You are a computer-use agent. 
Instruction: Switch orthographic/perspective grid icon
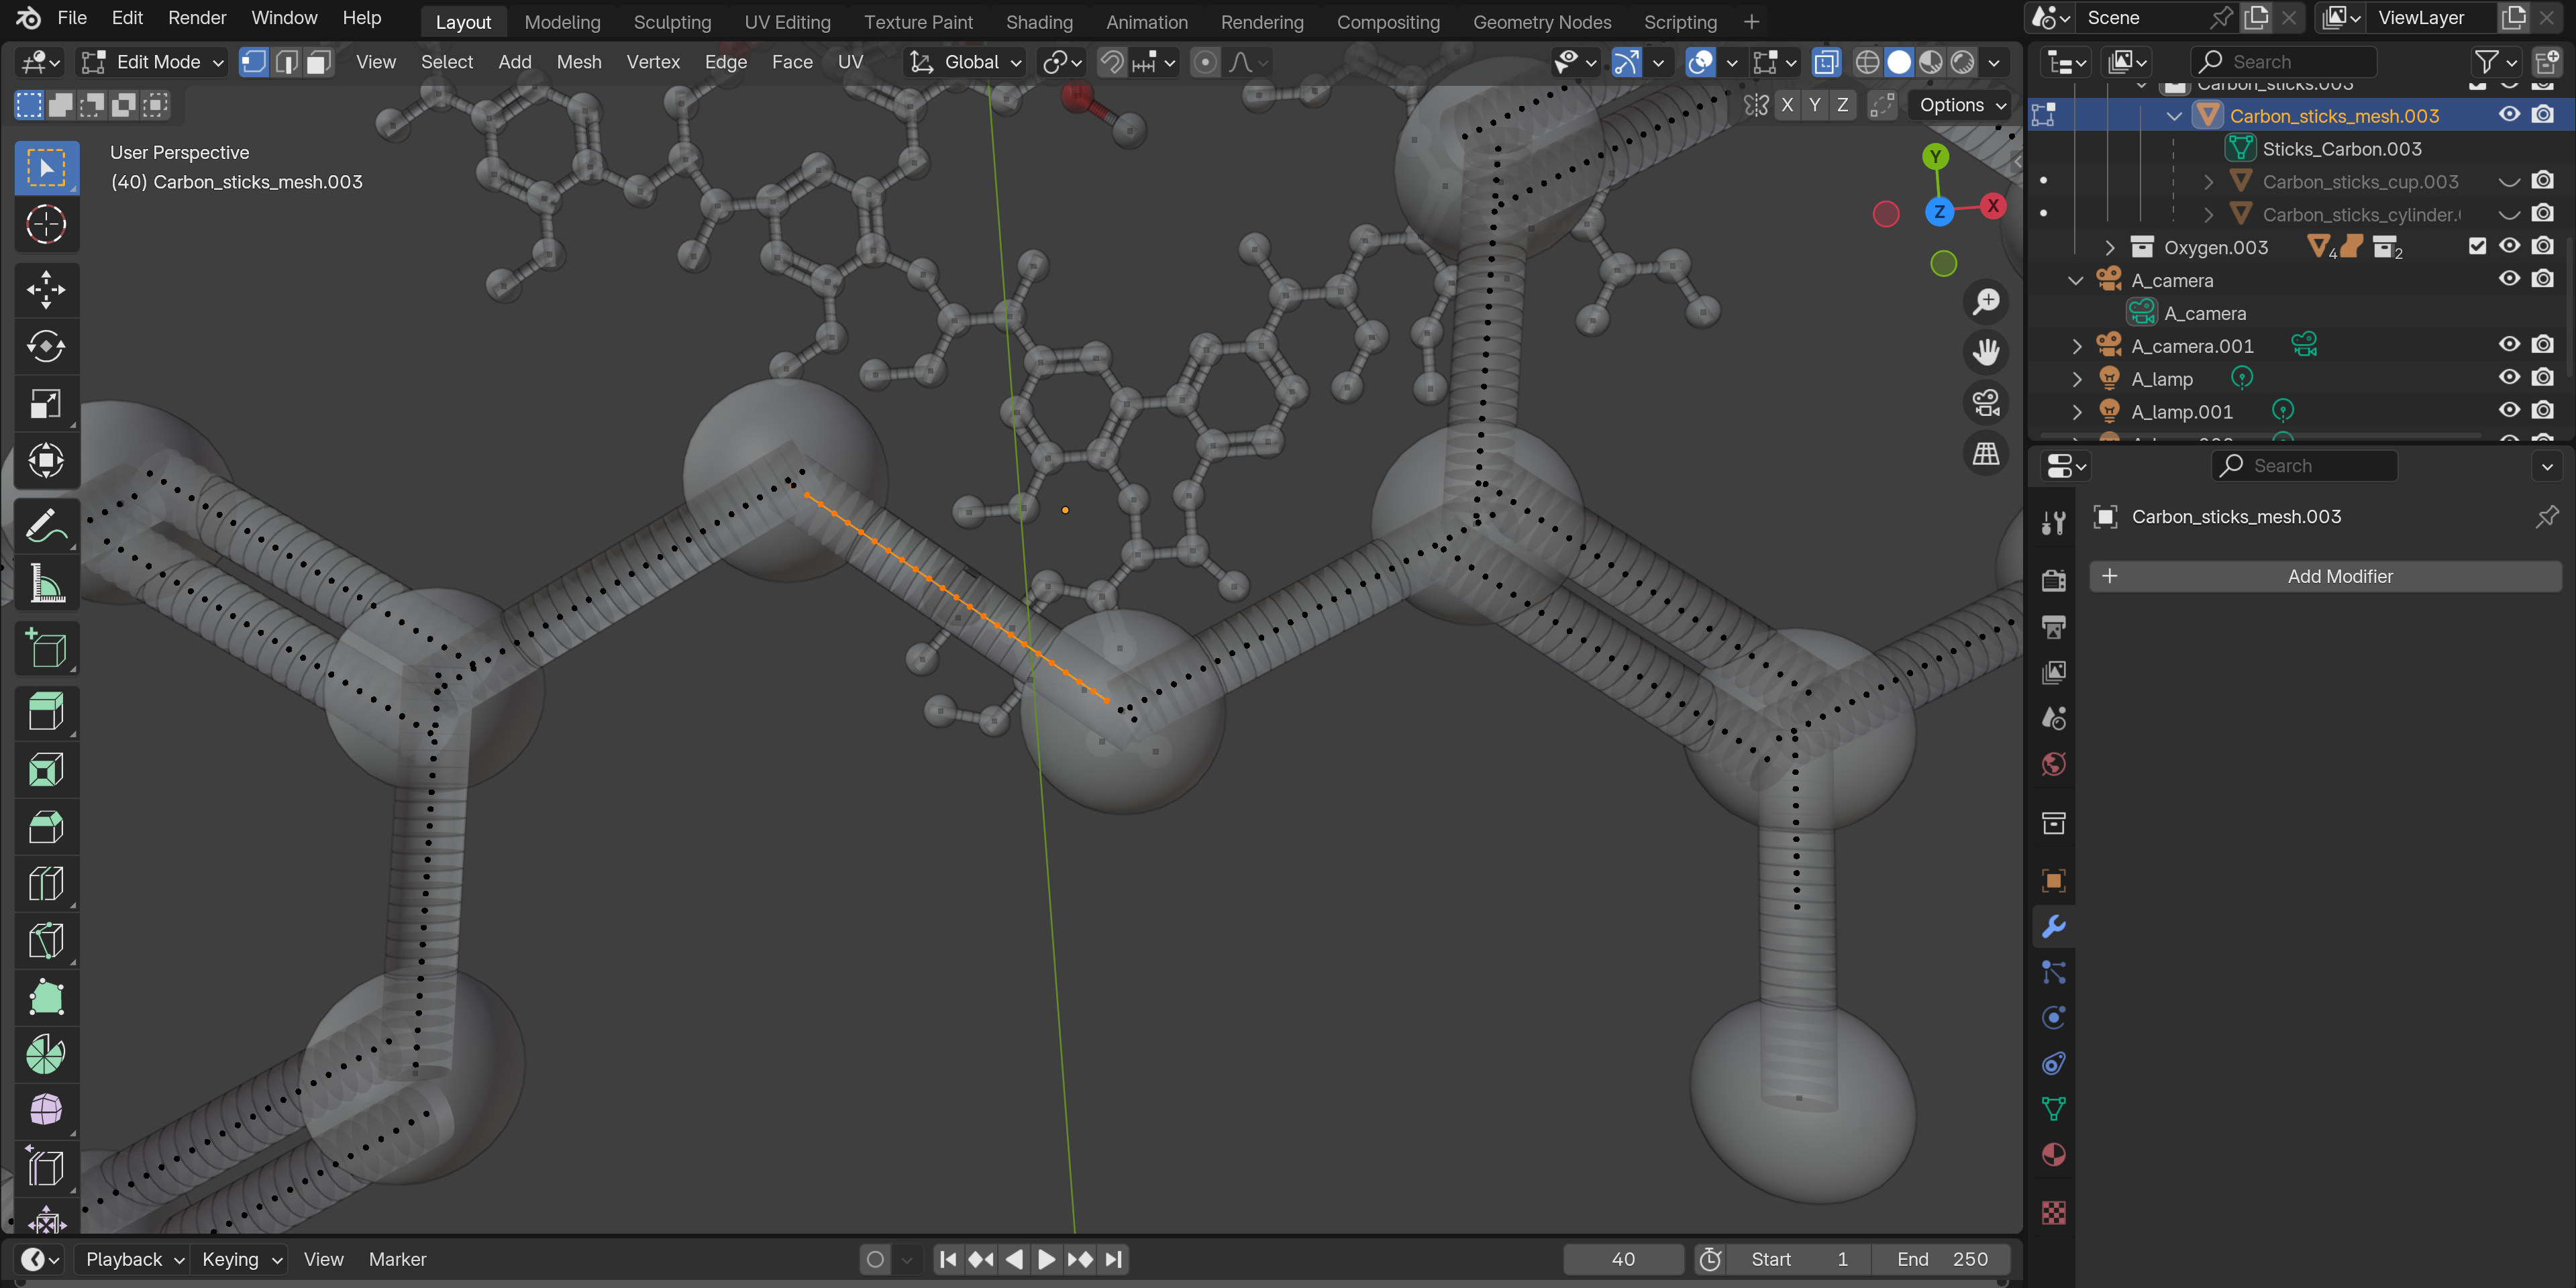(x=1986, y=454)
